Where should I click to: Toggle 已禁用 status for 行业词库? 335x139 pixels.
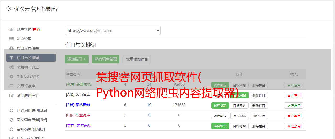pyautogui.click(x=294, y=116)
